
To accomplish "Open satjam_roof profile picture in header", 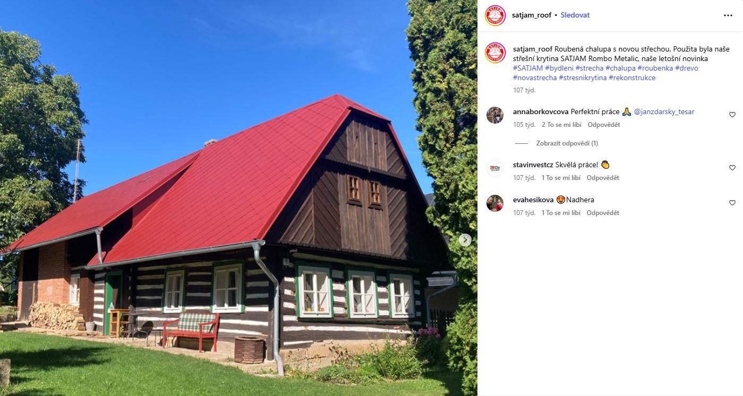I will tap(495, 15).
